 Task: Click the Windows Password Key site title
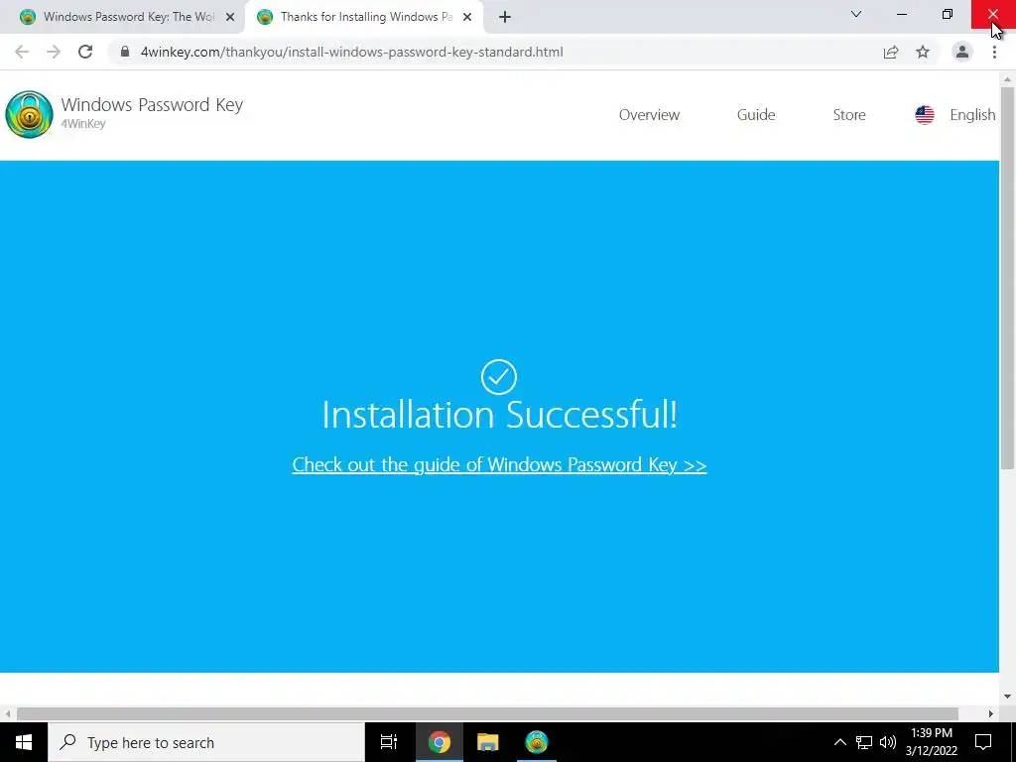point(152,105)
